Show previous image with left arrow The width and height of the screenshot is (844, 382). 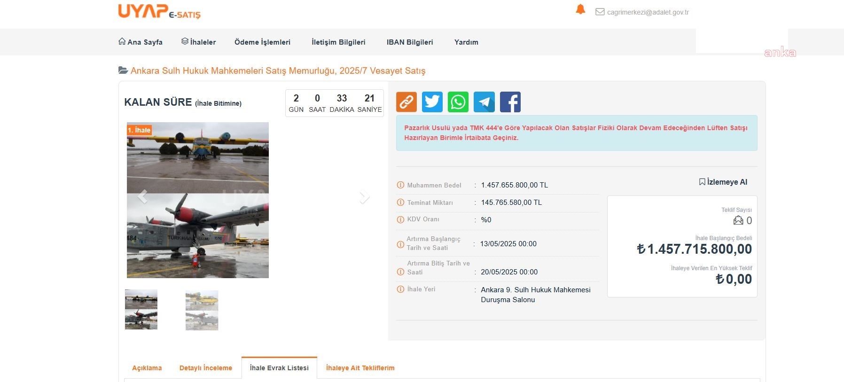tap(143, 197)
